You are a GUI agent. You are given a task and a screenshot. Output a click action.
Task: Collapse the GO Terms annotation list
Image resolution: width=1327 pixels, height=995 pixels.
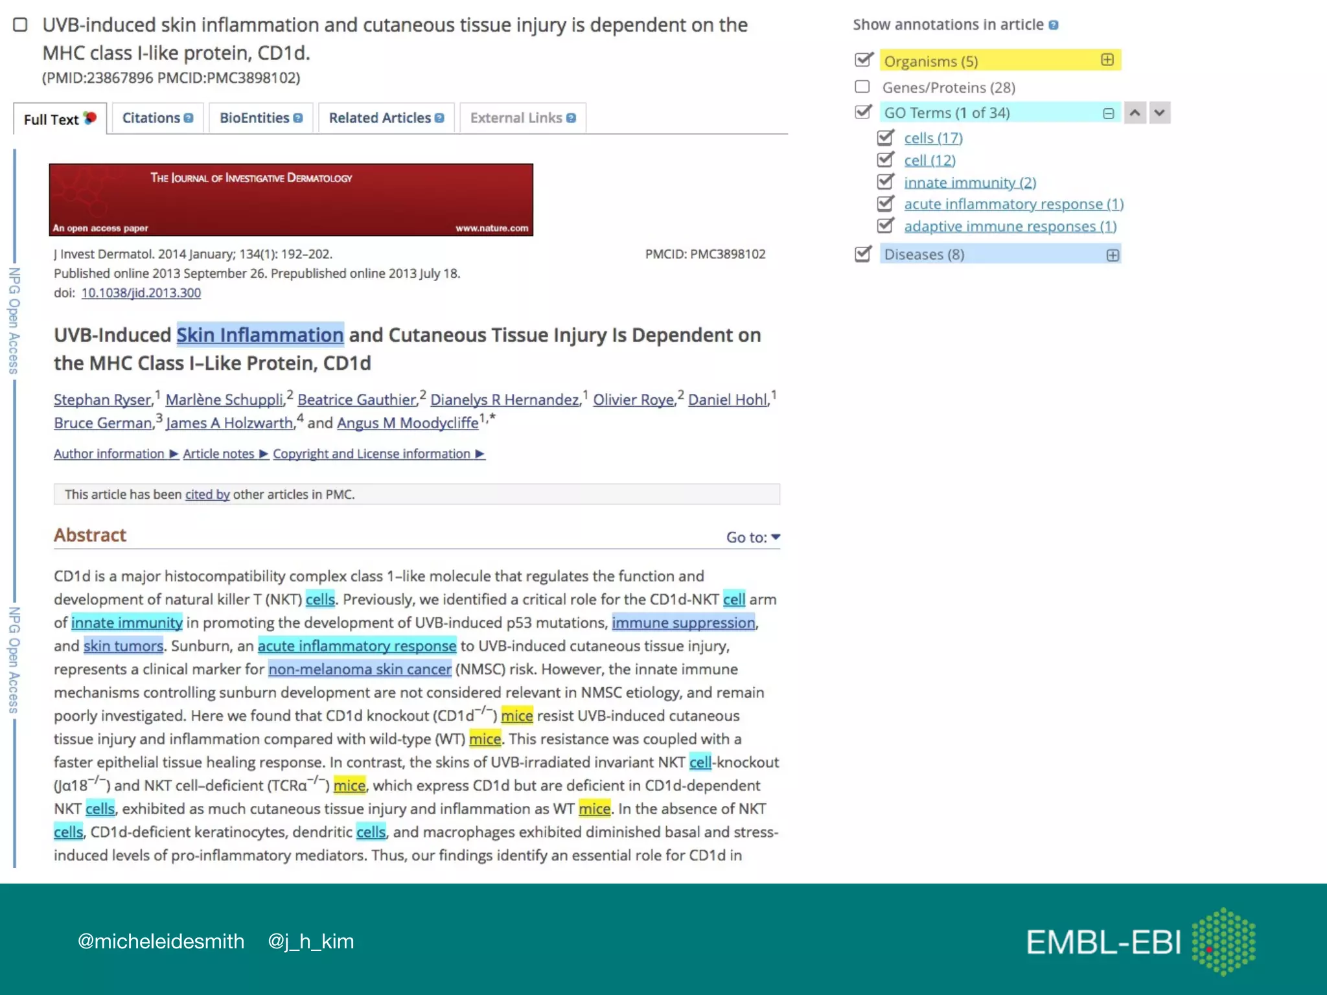click(x=1109, y=113)
